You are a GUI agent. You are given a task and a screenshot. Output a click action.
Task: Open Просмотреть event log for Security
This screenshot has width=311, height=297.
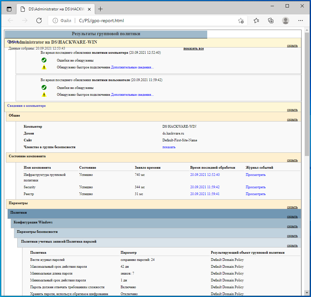pos(255,187)
